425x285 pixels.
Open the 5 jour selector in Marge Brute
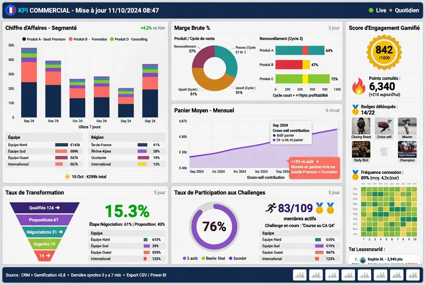click(x=334, y=28)
